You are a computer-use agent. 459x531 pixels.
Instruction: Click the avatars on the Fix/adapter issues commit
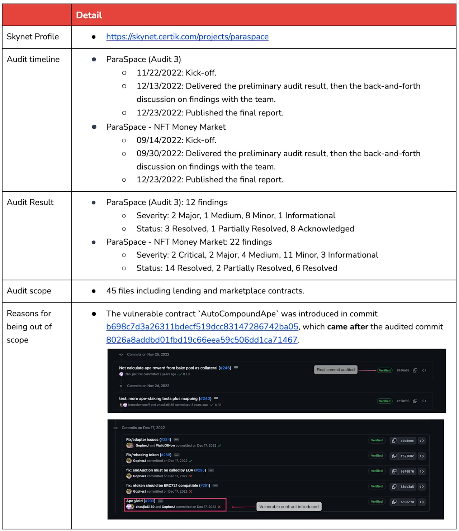click(130, 445)
